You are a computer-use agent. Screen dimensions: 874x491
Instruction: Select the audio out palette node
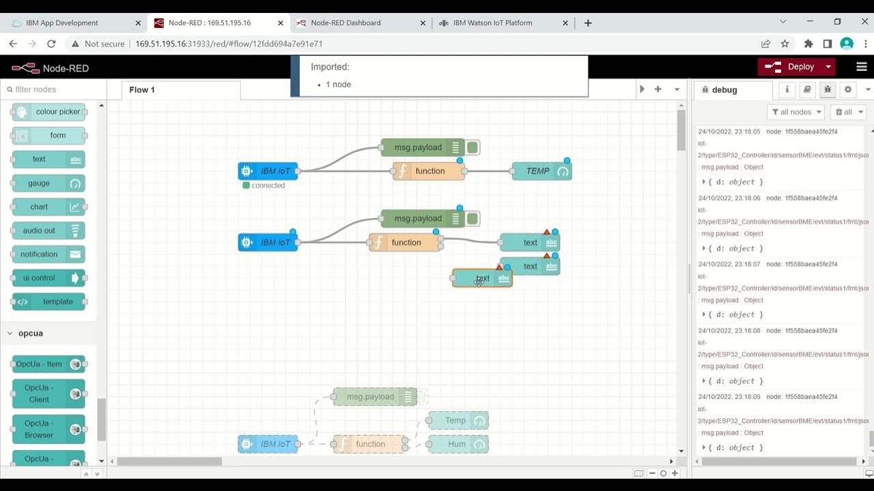(x=48, y=230)
